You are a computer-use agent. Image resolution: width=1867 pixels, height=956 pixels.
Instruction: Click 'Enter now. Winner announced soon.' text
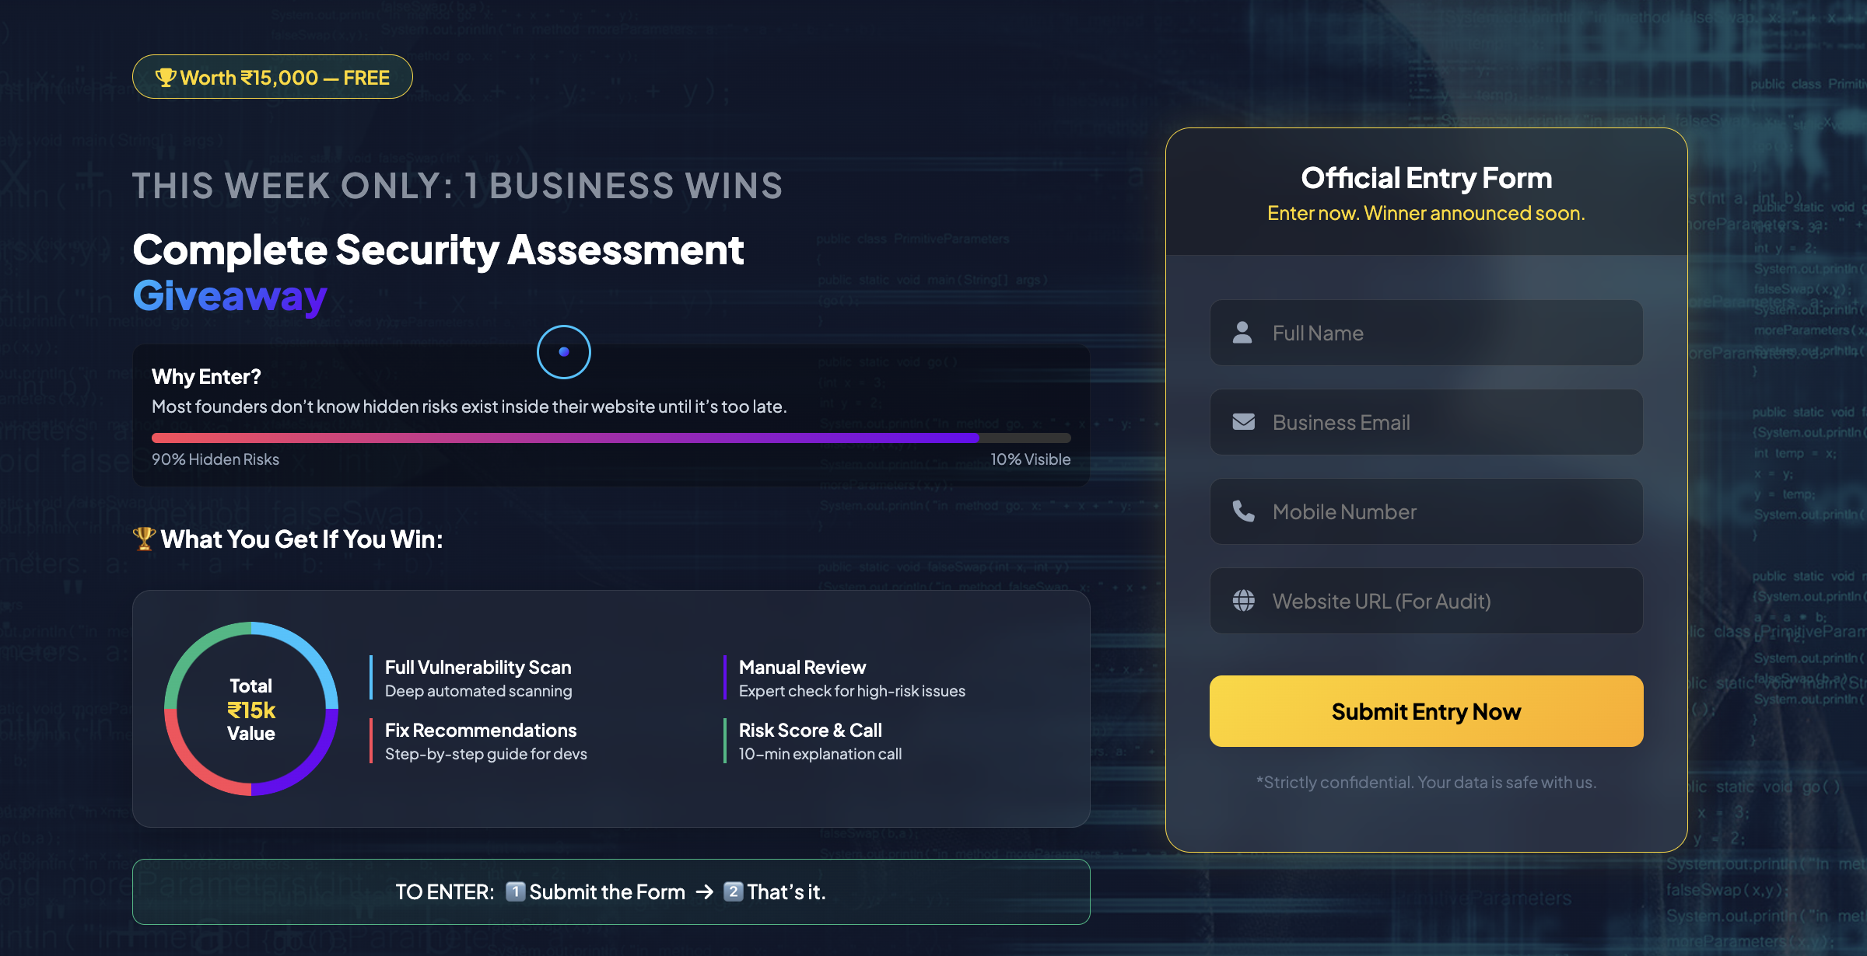click(x=1426, y=213)
